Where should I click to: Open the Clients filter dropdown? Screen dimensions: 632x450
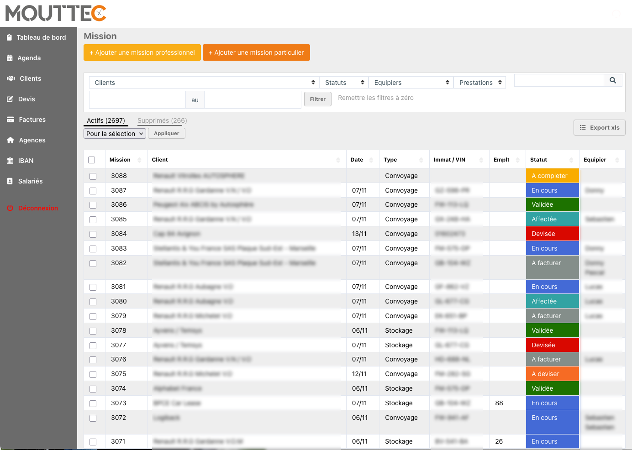(204, 83)
